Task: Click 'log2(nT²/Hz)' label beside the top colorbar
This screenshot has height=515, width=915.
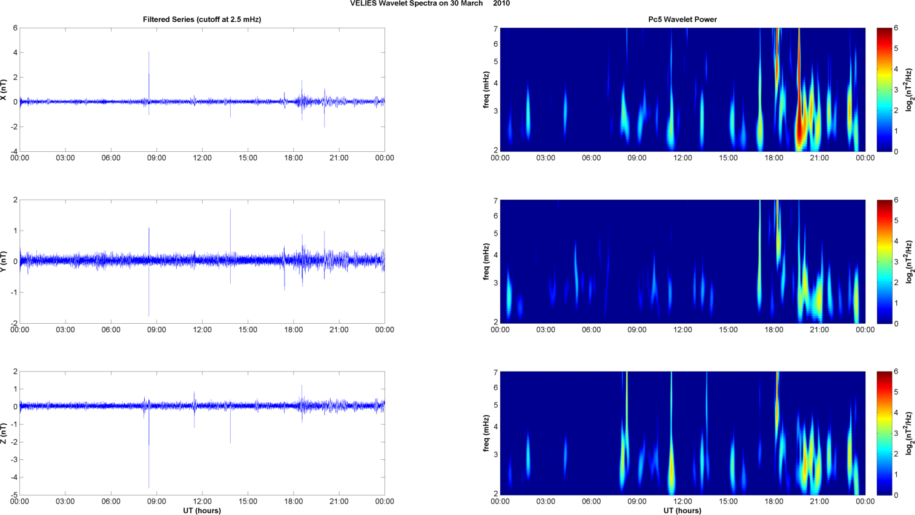Action: coord(908,90)
